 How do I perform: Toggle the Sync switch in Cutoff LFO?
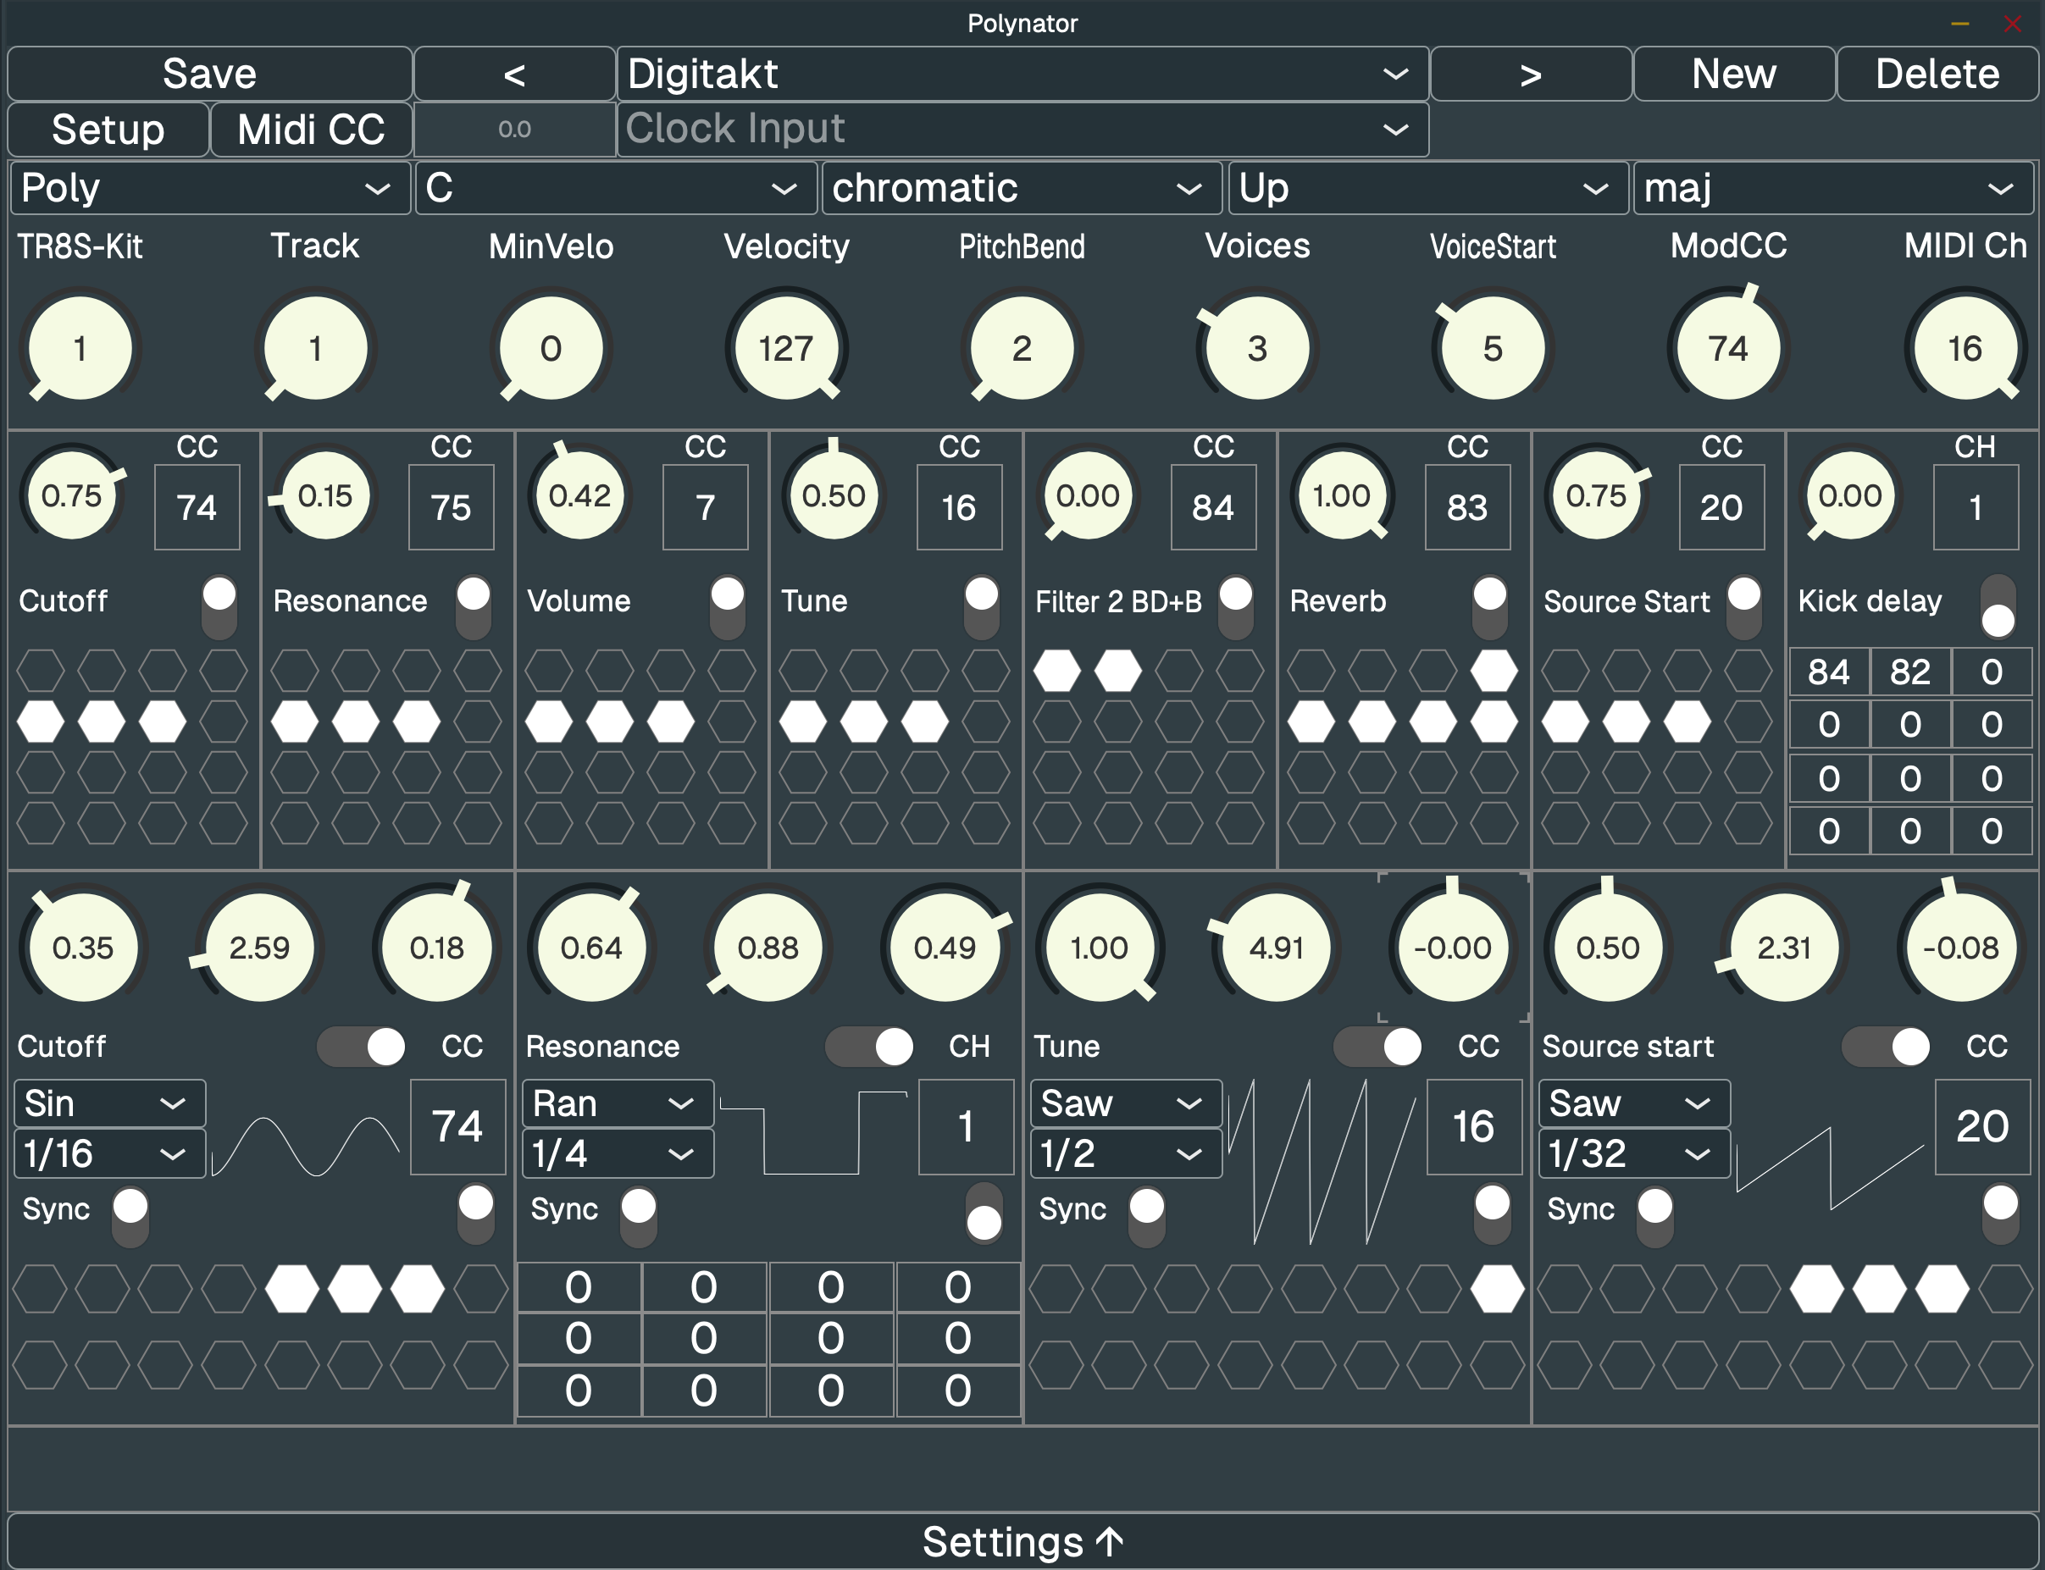click(x=130, y=1218)
